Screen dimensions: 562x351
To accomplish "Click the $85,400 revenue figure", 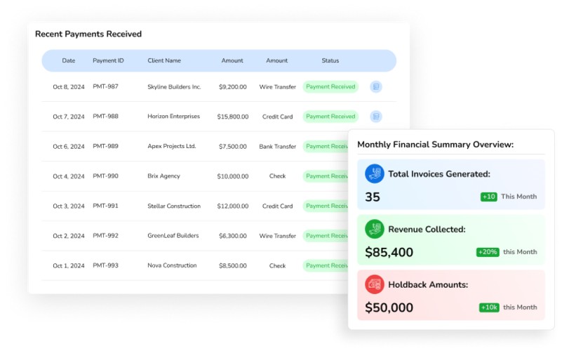I will 389,252.
